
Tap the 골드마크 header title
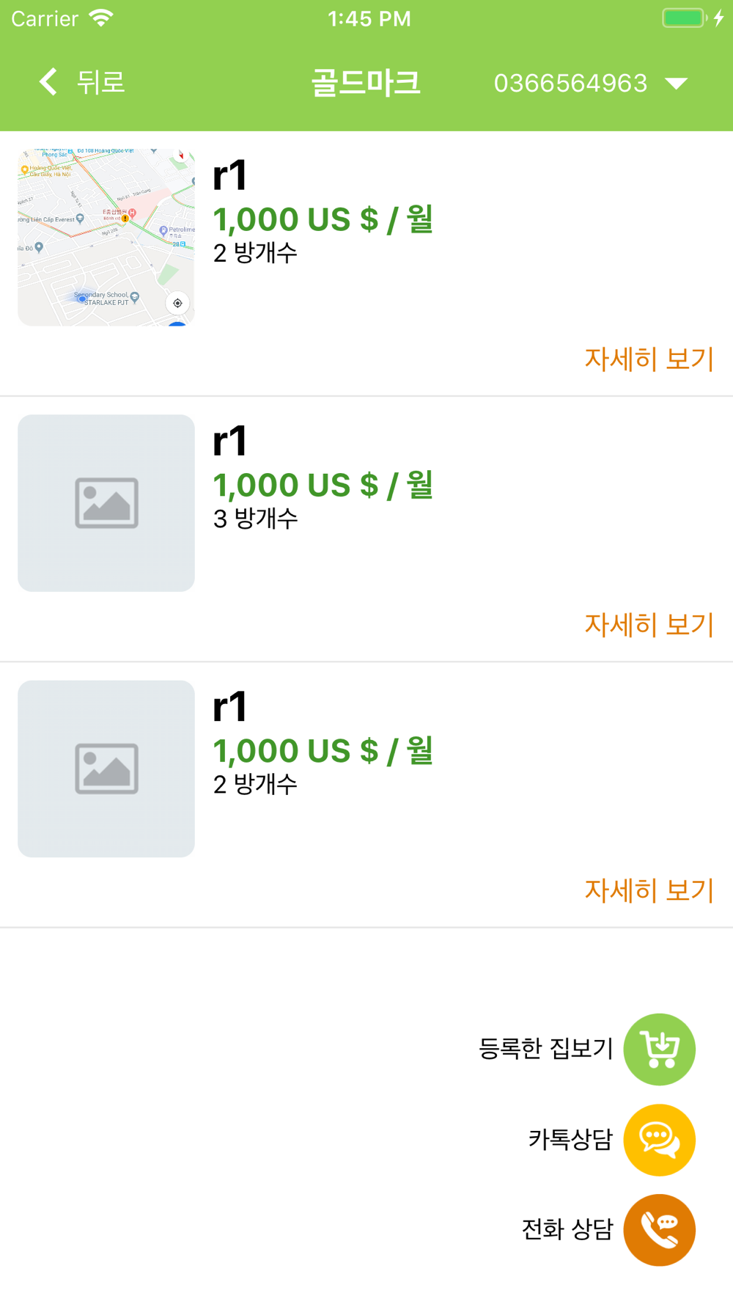point(366,82)
